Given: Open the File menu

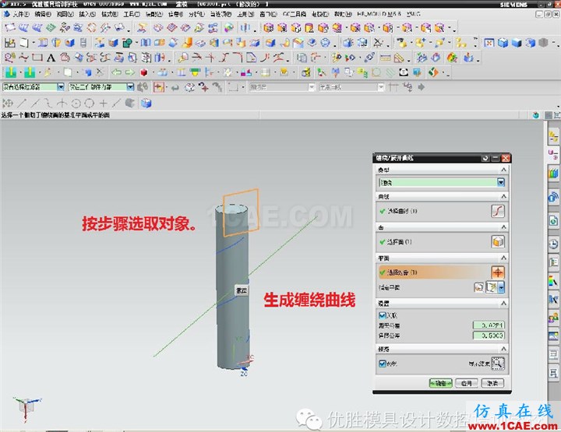Looking at the screenshot, I should click(x=21, y=14).
